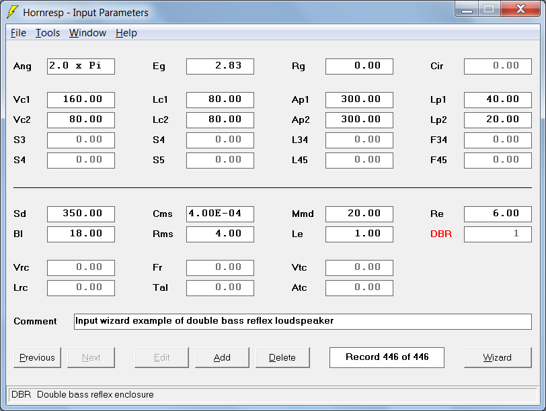This screenshot has width=546, height=411.
Task: Click the Cms label
Action: tap(163, 214)
